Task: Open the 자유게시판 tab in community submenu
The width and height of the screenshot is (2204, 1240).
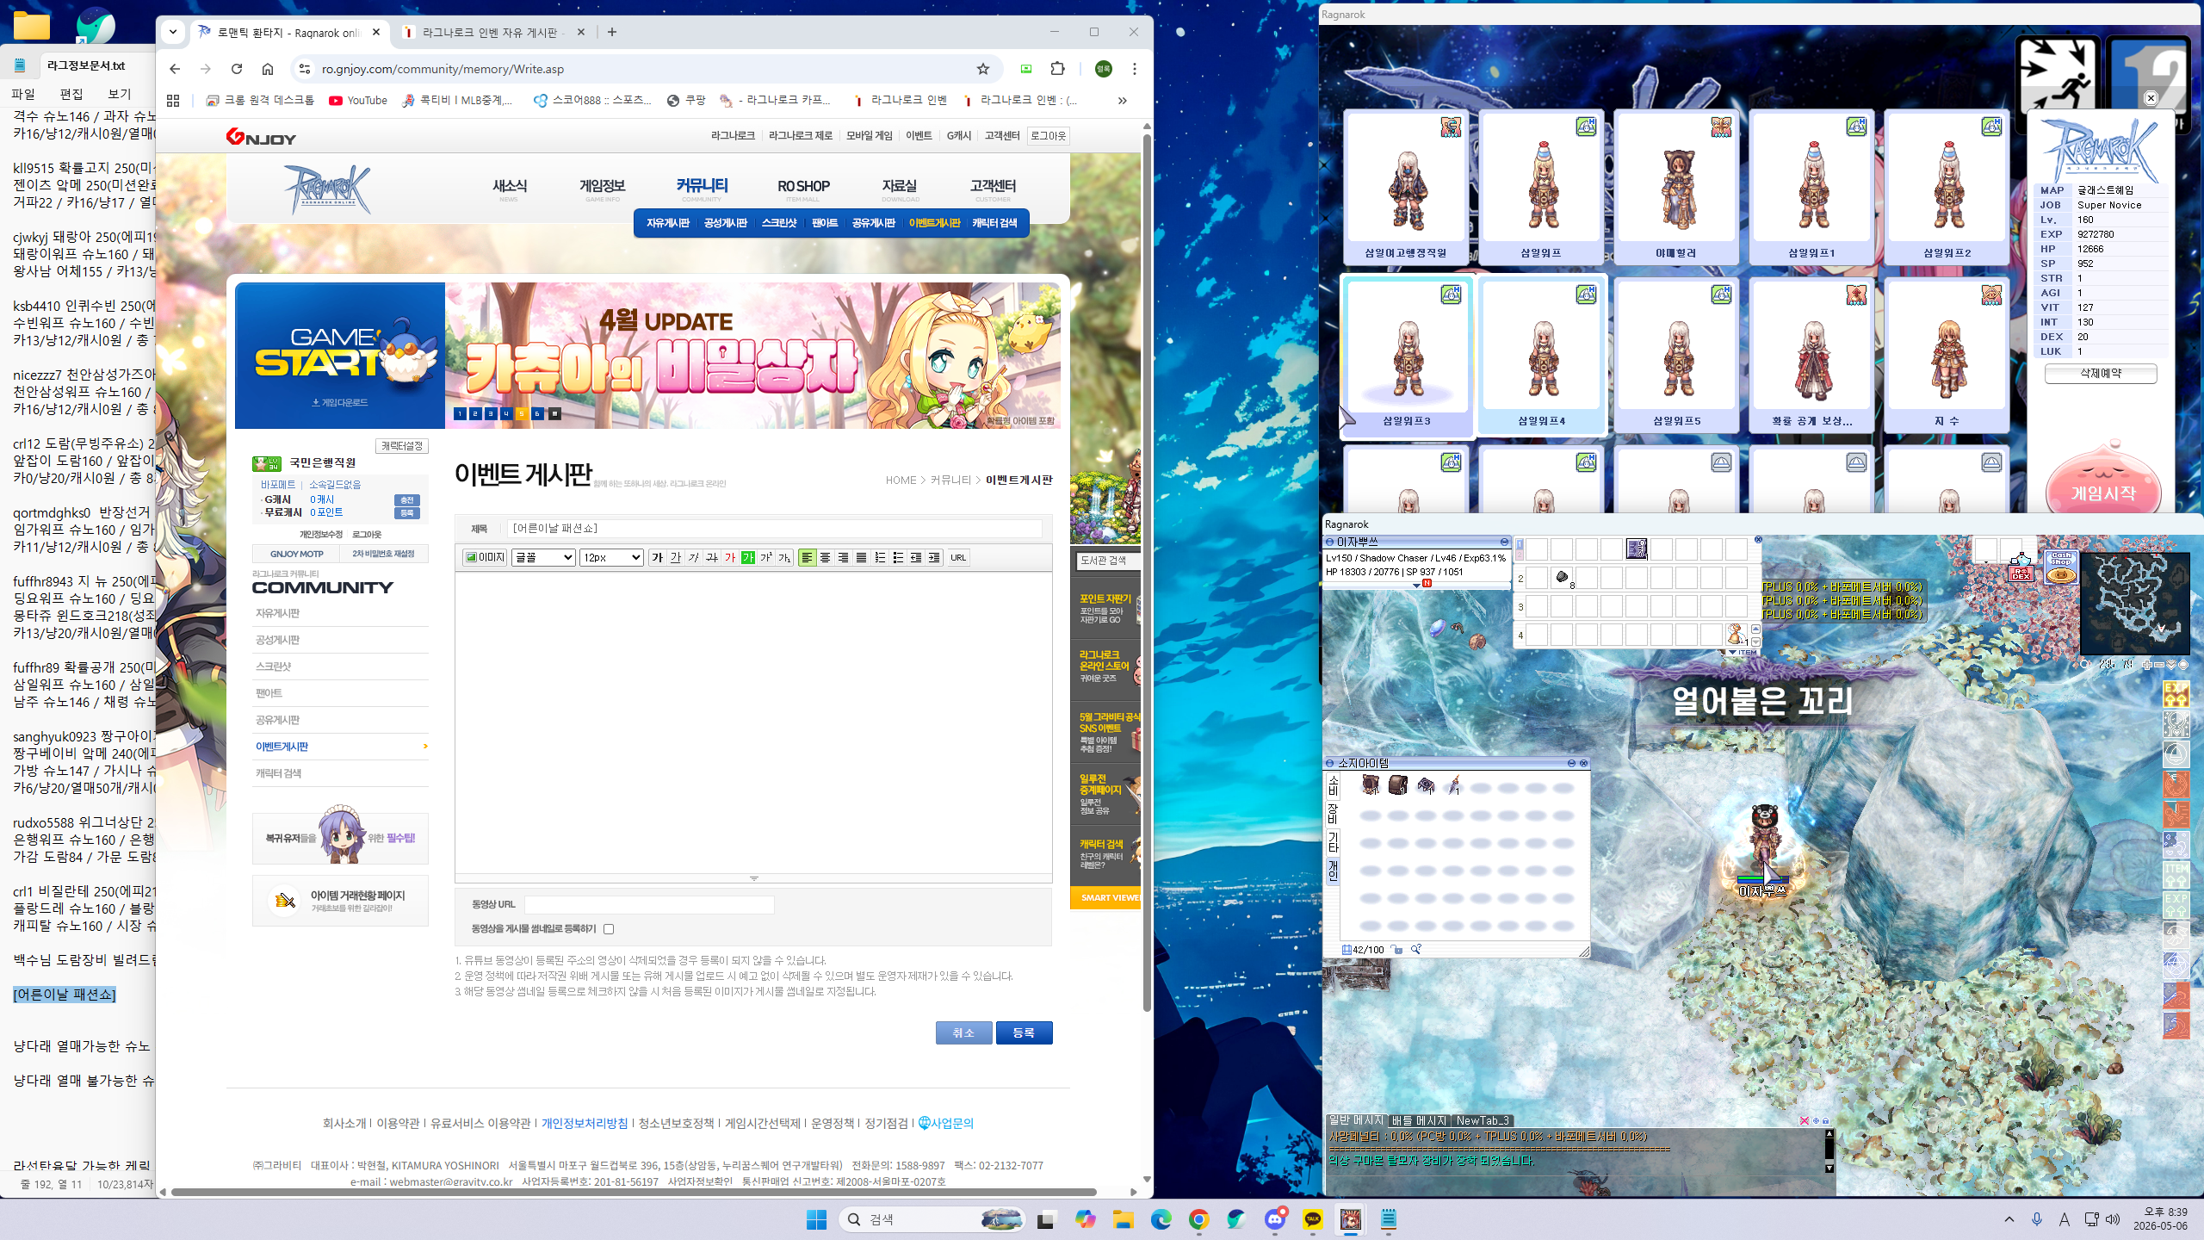Action: (667, 223)
